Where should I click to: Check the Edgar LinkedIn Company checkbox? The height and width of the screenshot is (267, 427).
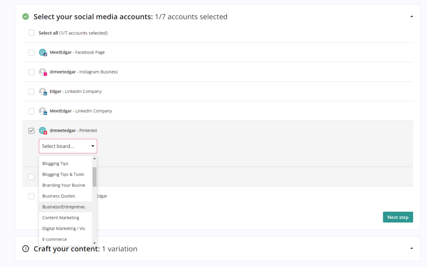click(31, 91)
